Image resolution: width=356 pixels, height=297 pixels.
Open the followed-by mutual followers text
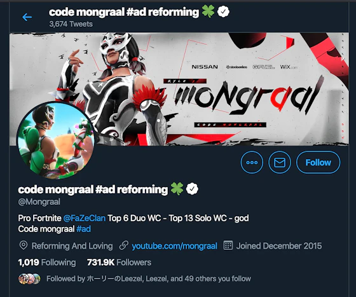pyautogui.click(x=149, y=279)
